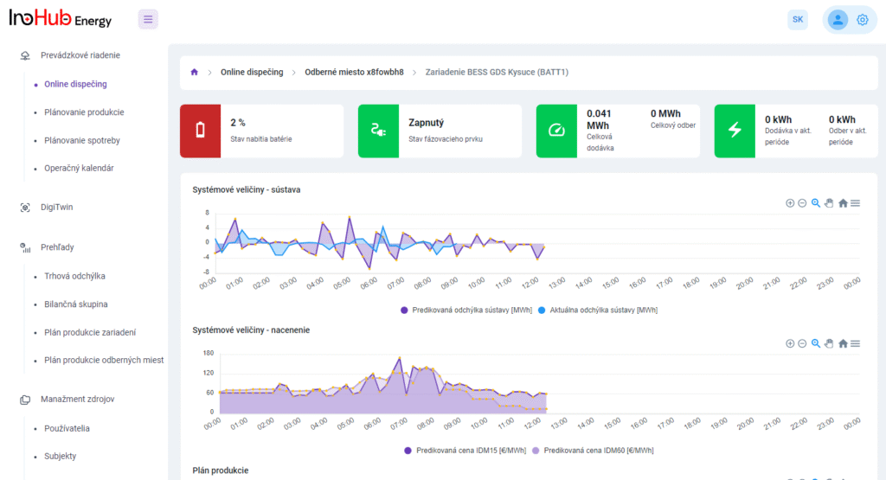The width and height of the screenshot is (886, 480).
Task: Navigate to Odberné miesto x8fowbh8 breadcrumb
Action: pyautogui.click(x=354, y=73)
